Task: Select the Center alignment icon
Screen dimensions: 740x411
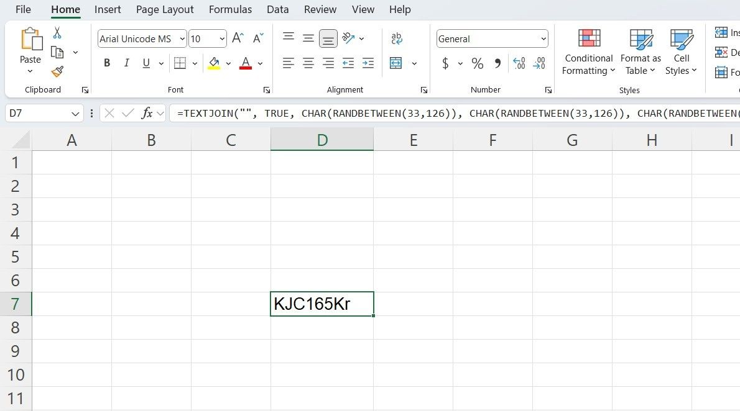Action: [x=308, y=63]
